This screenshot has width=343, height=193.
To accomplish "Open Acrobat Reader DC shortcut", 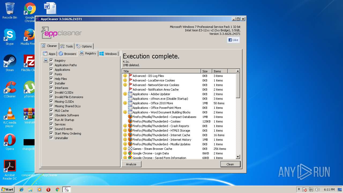I will [10, 170].
